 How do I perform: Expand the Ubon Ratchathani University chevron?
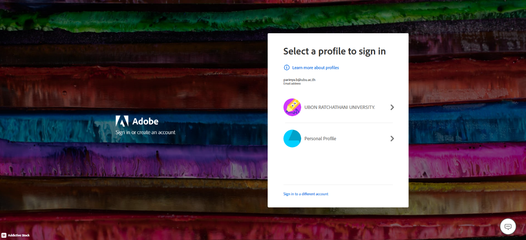pyautogui.click(x=392, y=107)
